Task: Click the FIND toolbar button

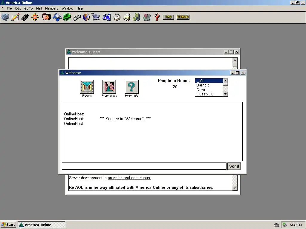Action: coord(168,17)
